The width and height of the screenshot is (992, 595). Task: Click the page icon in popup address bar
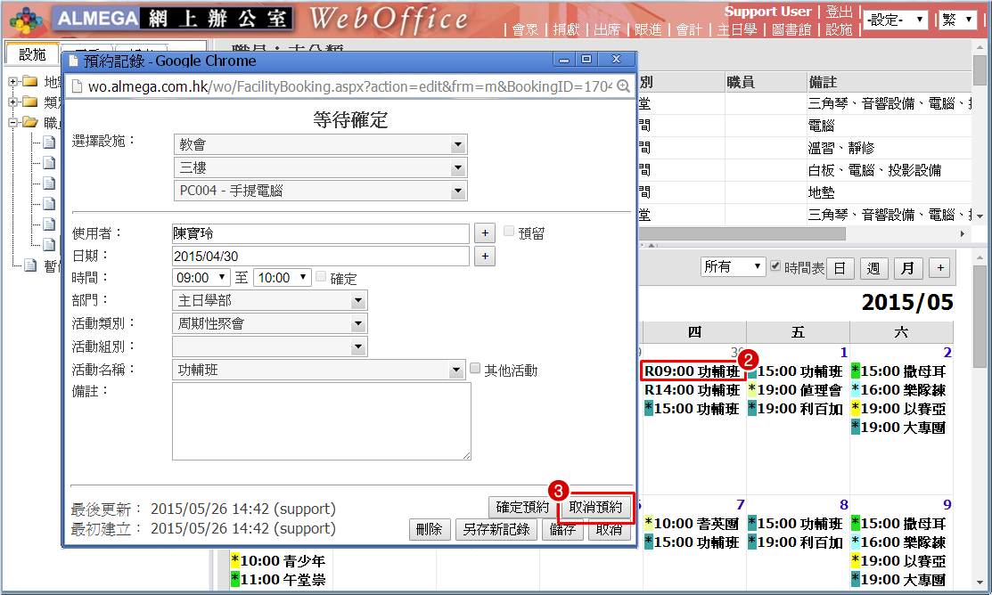coord(77,86)
